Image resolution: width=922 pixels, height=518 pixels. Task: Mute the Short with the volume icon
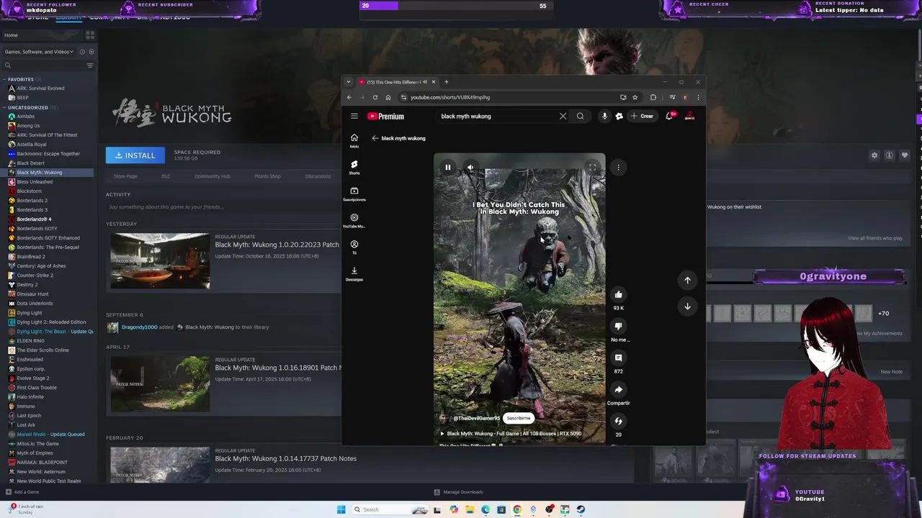coord(470,168)
